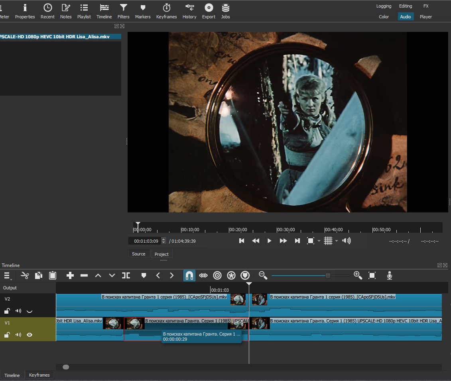The image size is (451, 381).
Task: Click the timeline horizontal scrollbar handle
Action: 66,367
